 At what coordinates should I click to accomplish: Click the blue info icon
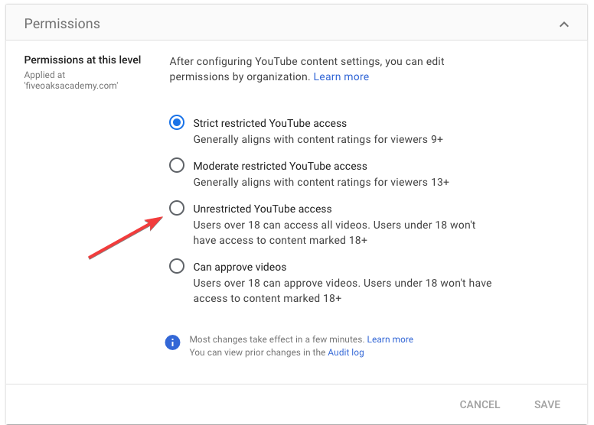point(172,342)
